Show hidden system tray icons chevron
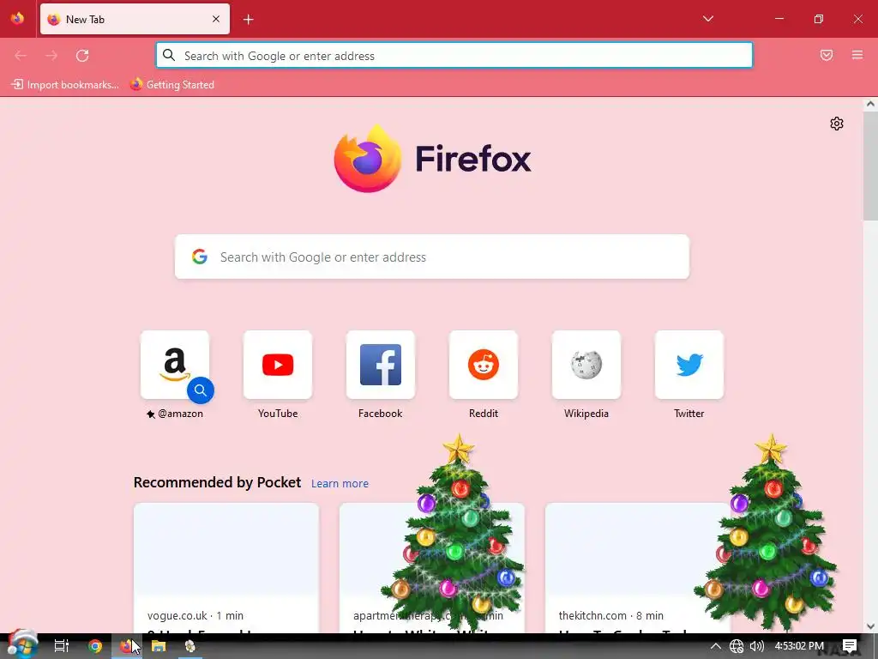The width and height of the screenshot is (878, 659). (716, 646)
